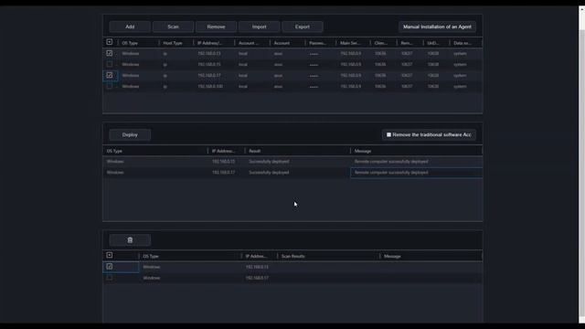Toggle select-all checkbox in scan results header
The image size is (585, 329).
[110, 255]
